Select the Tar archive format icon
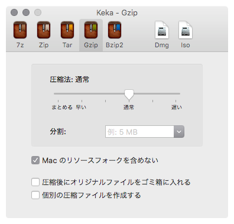 [x=67, y=30]
